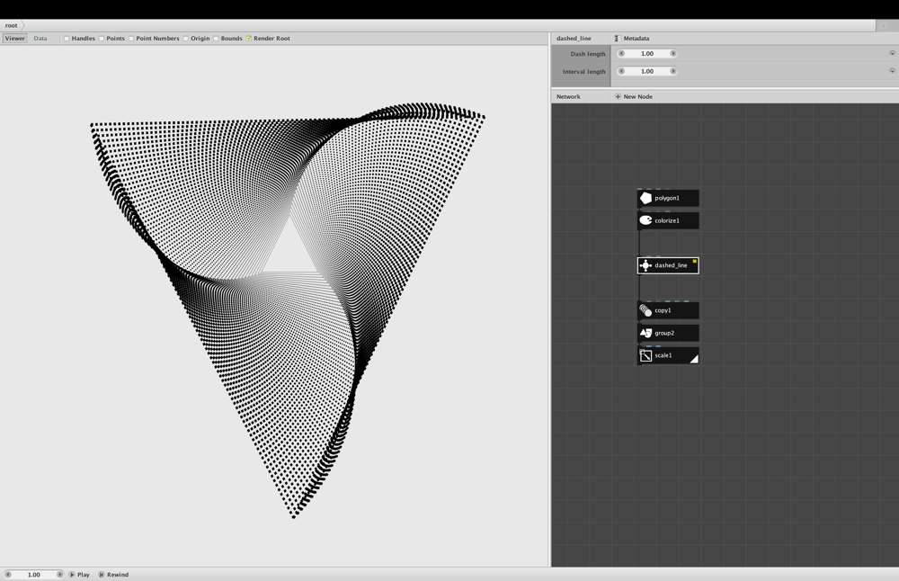899x581 pixels.
Task: Decrease Interval length with left arrow
Action: (621, 71)
